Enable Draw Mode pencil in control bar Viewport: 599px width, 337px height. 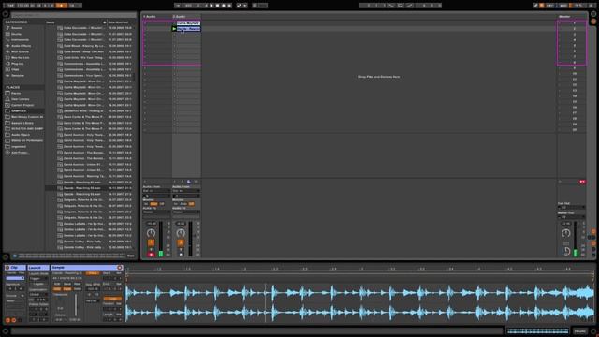(x=535, y=6)
